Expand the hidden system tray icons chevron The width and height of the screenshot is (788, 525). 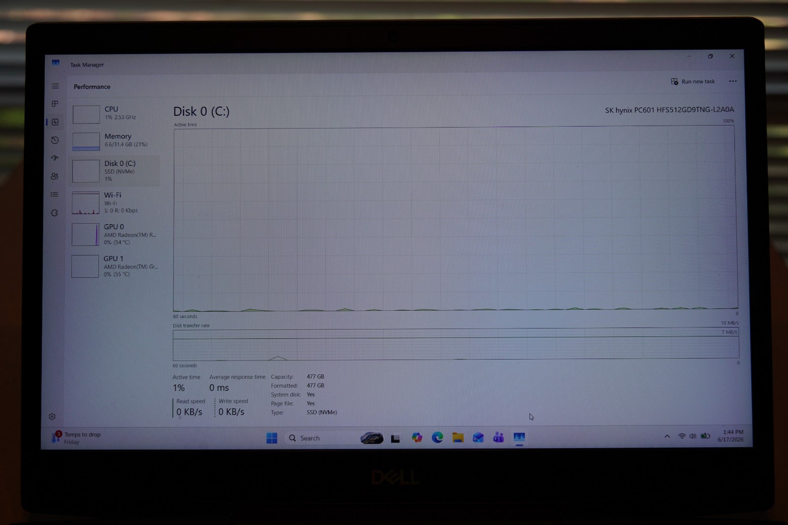667,436
